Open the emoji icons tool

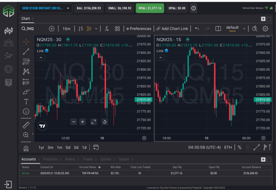click(x=26, y=111)
